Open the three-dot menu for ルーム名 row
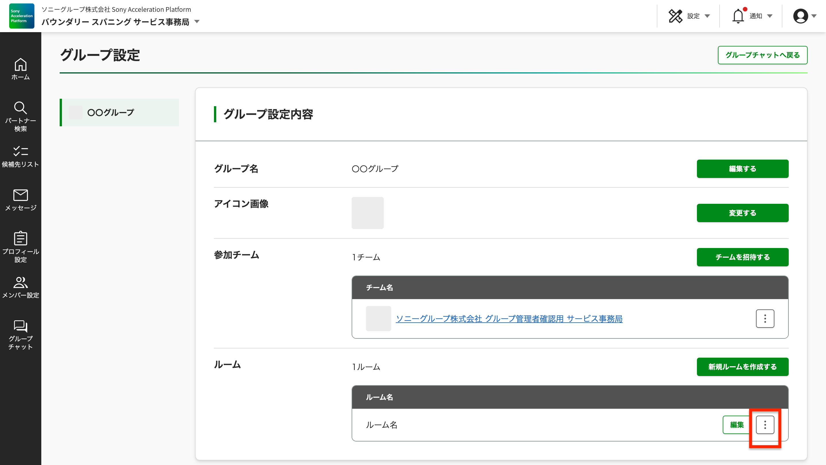 [x=765, y=425]
